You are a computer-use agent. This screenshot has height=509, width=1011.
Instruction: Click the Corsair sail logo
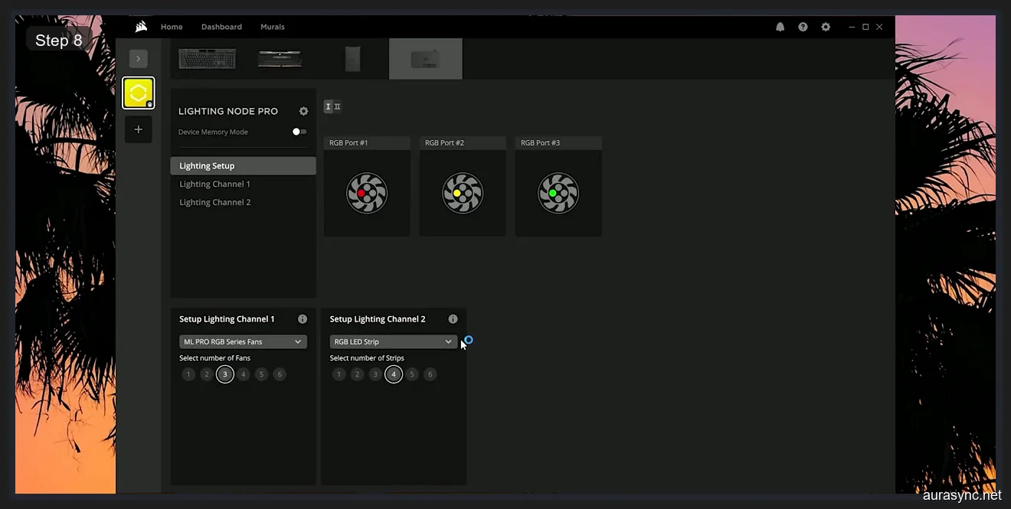click(141, 26)
